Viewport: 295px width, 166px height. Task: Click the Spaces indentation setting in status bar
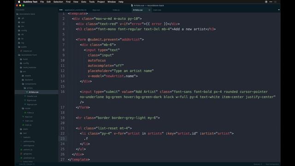258,164
